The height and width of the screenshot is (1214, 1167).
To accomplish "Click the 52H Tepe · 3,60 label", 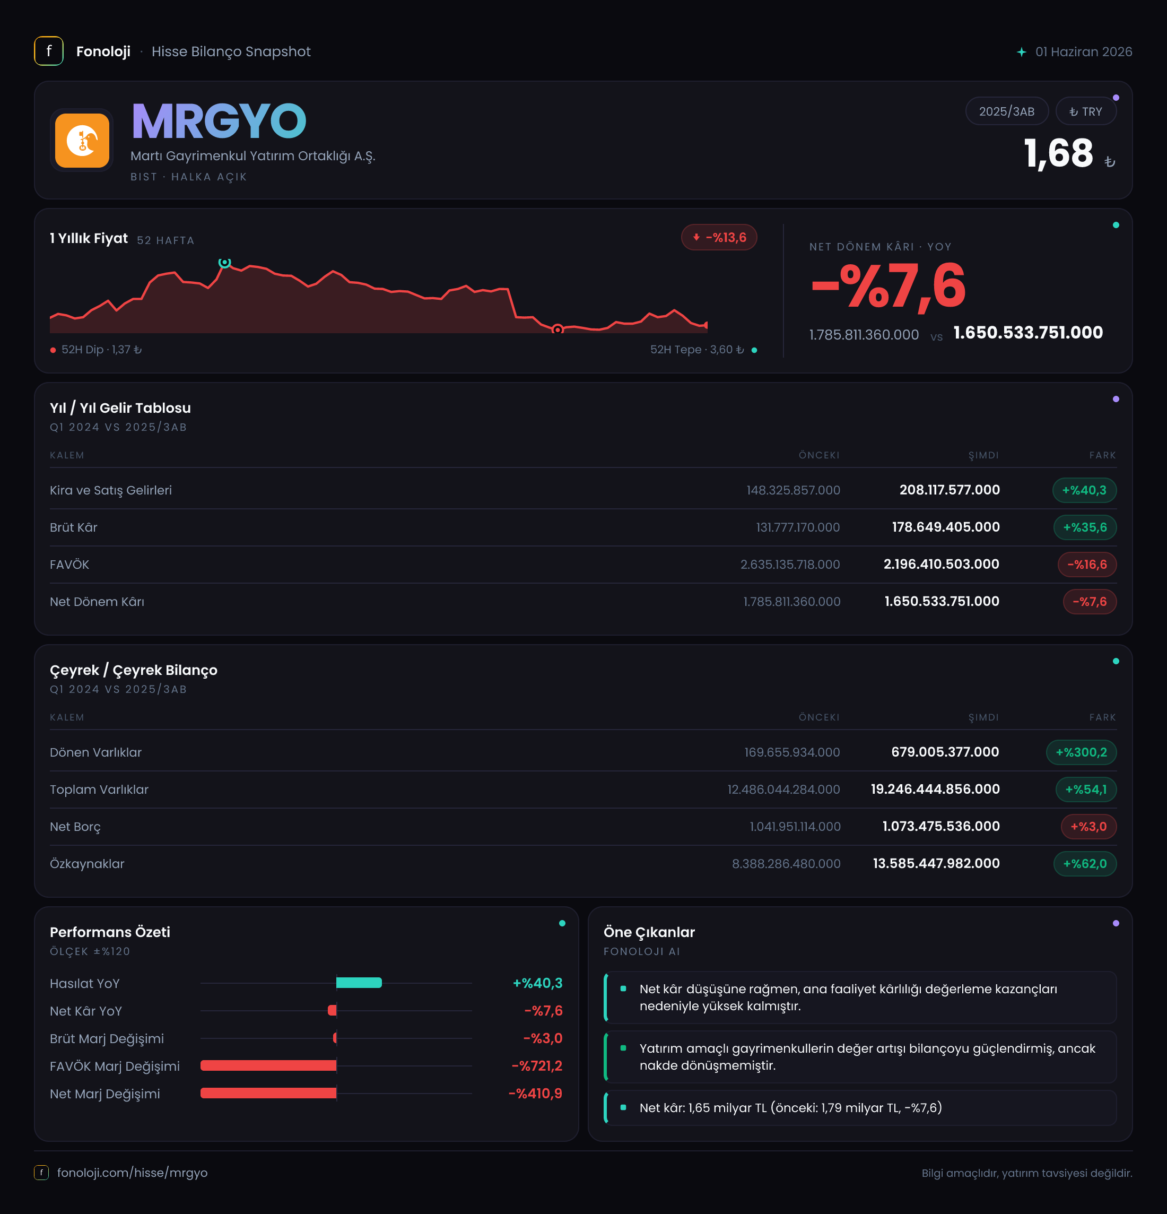I will (x=697, y=349).
